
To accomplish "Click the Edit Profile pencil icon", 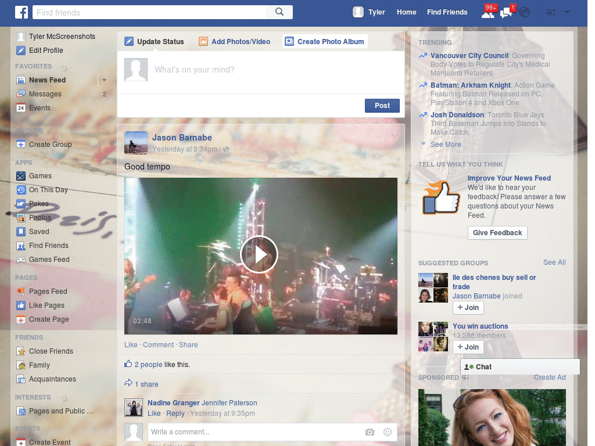I will click(21, 51).
